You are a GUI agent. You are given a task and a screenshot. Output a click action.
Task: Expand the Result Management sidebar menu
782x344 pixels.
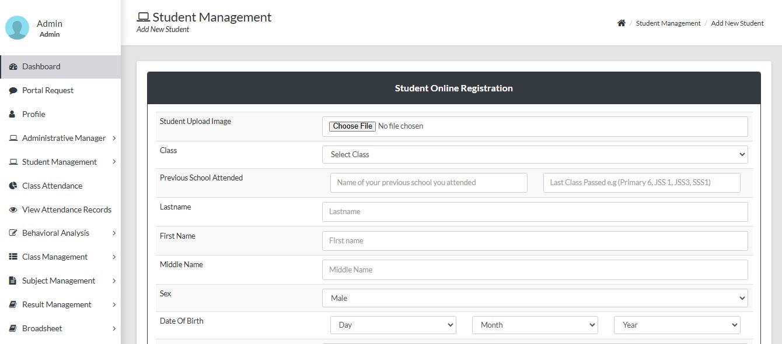pos(57,305)
